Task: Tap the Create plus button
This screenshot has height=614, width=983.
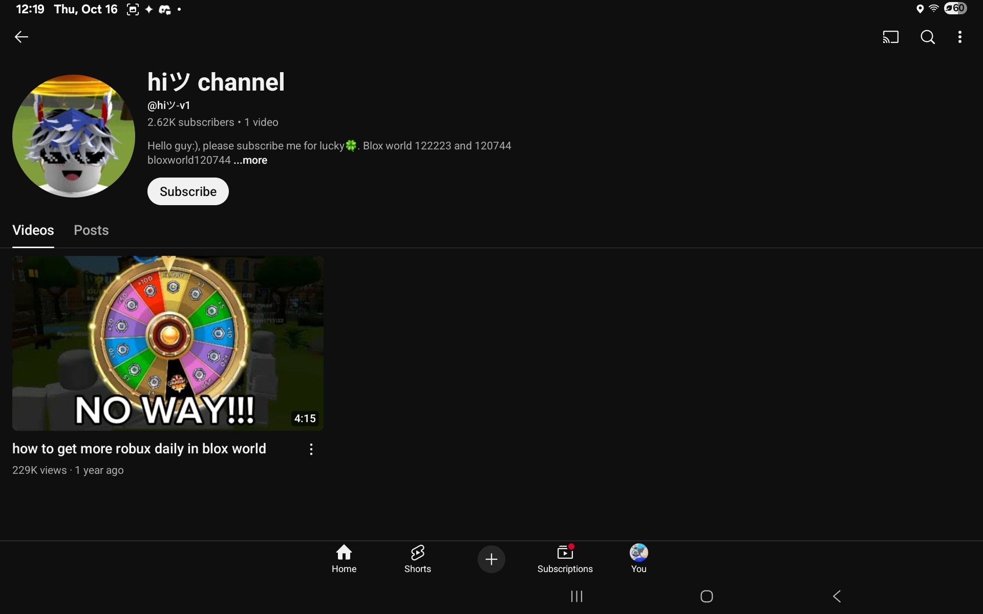Action: pyautogui.click(x=491, y=559)
